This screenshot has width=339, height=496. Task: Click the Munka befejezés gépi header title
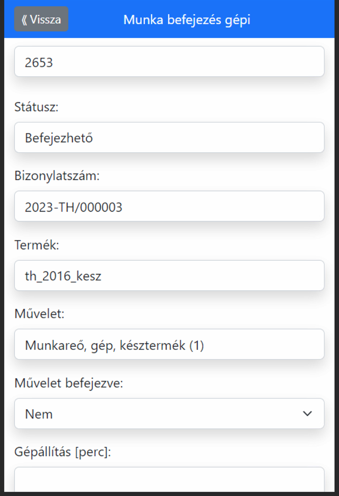[186, 20]
